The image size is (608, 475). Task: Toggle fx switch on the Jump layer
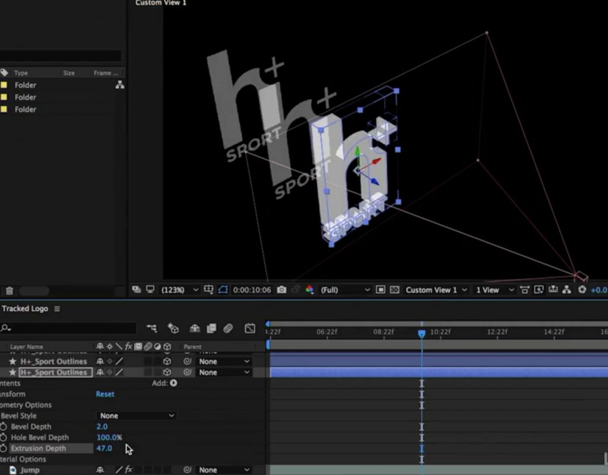(x=128, y=470)
